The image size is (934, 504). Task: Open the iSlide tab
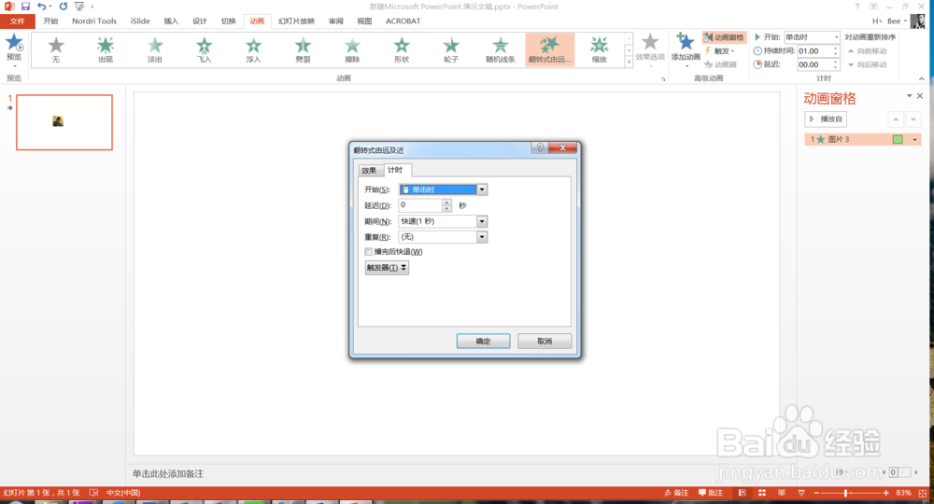point(141,21)
